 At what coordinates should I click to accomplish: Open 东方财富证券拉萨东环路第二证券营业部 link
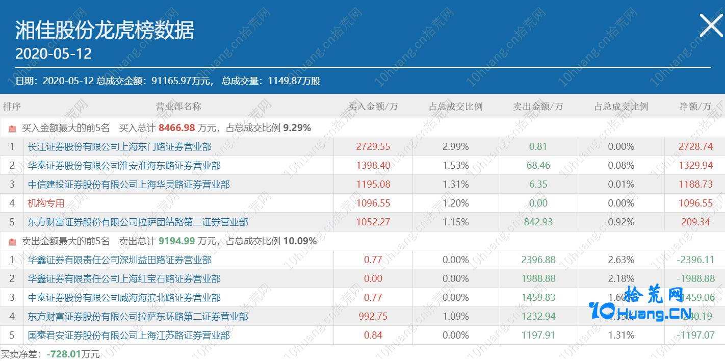(138, 317)
